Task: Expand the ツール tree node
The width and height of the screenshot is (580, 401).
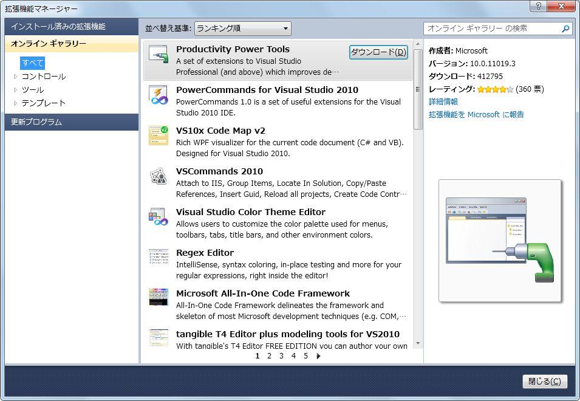Action: tap(16, 90)
